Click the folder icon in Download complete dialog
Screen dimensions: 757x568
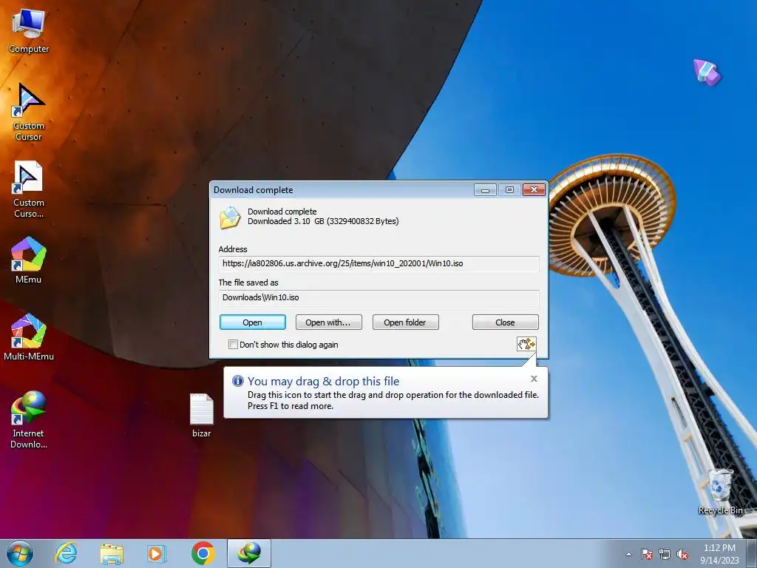(230, 217)
